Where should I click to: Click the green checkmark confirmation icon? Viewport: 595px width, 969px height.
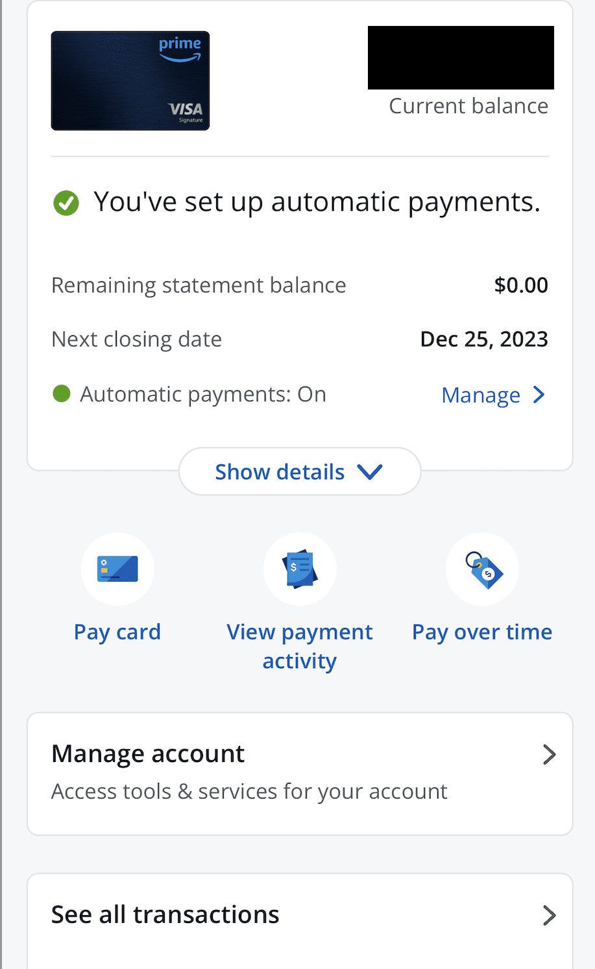coord(66,202)
